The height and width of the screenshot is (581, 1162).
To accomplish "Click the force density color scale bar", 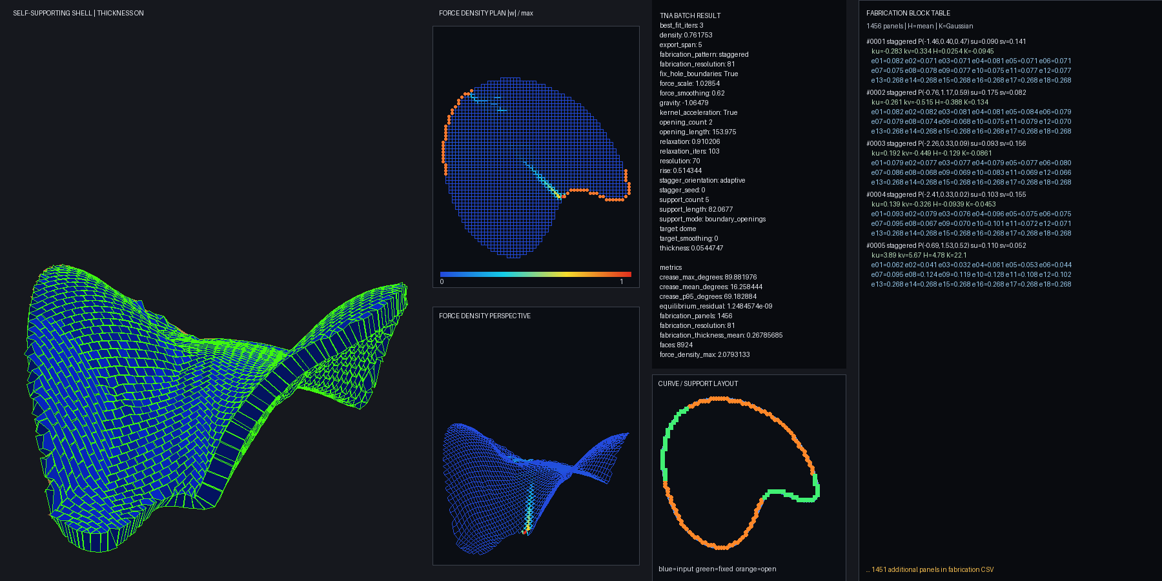I will click(536, 274).
